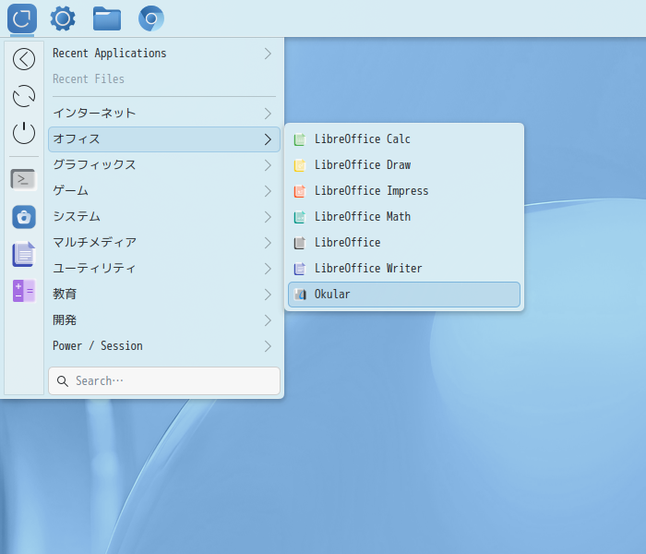Expand the システム submenu arrow
646x554 pixels.
268,217
